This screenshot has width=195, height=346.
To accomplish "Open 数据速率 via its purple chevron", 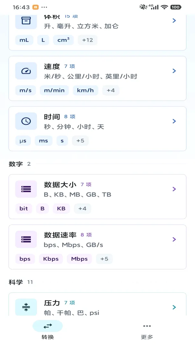I will 174,239.
